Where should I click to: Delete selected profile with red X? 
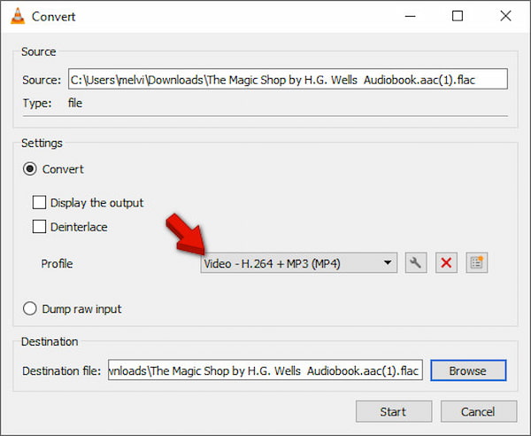click(446, 263)
